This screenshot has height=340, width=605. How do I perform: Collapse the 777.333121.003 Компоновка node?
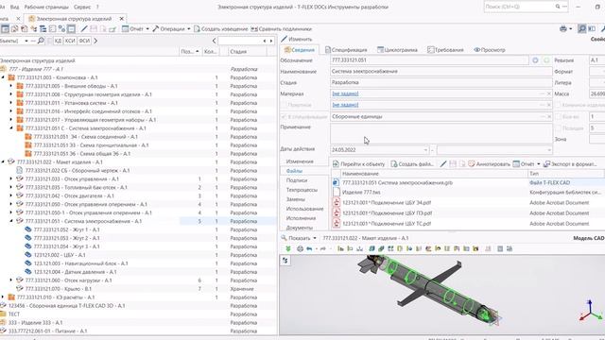[x=3, y=77]
